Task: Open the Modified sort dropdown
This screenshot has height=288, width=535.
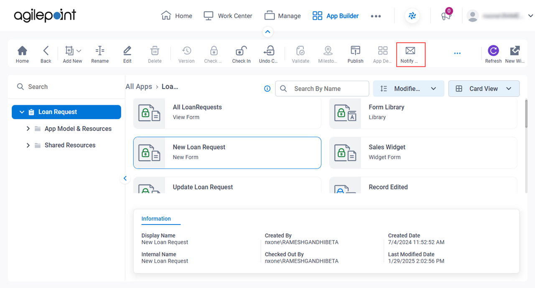Action: (x=408, y=89)
